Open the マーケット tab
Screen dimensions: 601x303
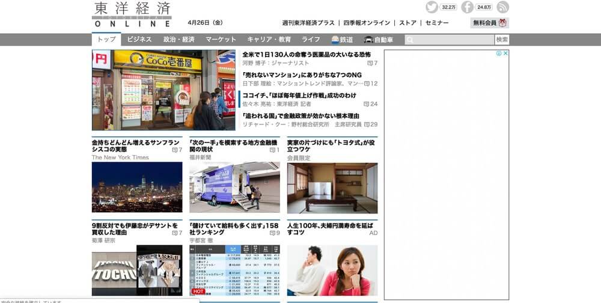point(221,40)
